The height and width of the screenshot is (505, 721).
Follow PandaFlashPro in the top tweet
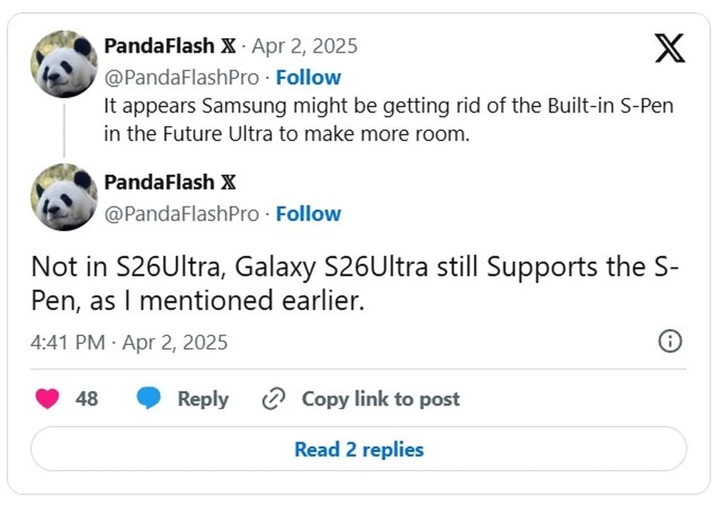click(308, 77)
